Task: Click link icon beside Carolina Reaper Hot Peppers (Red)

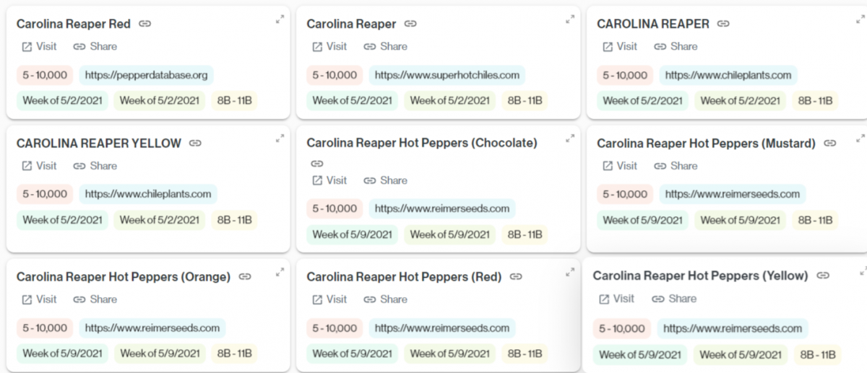Action: pyautogui.click(x=516, y=276)
